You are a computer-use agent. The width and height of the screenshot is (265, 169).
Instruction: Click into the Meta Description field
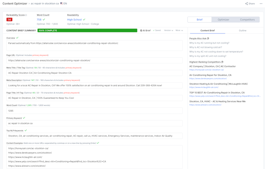[x=94, y=85]
